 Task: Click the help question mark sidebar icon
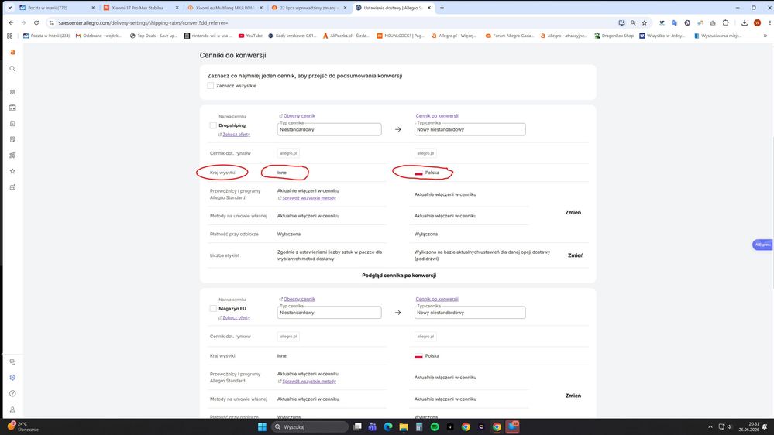pyautogui.click(x=12, y=393)
